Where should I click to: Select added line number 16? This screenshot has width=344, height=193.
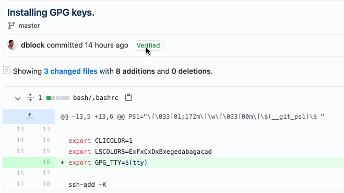point(46,162)
